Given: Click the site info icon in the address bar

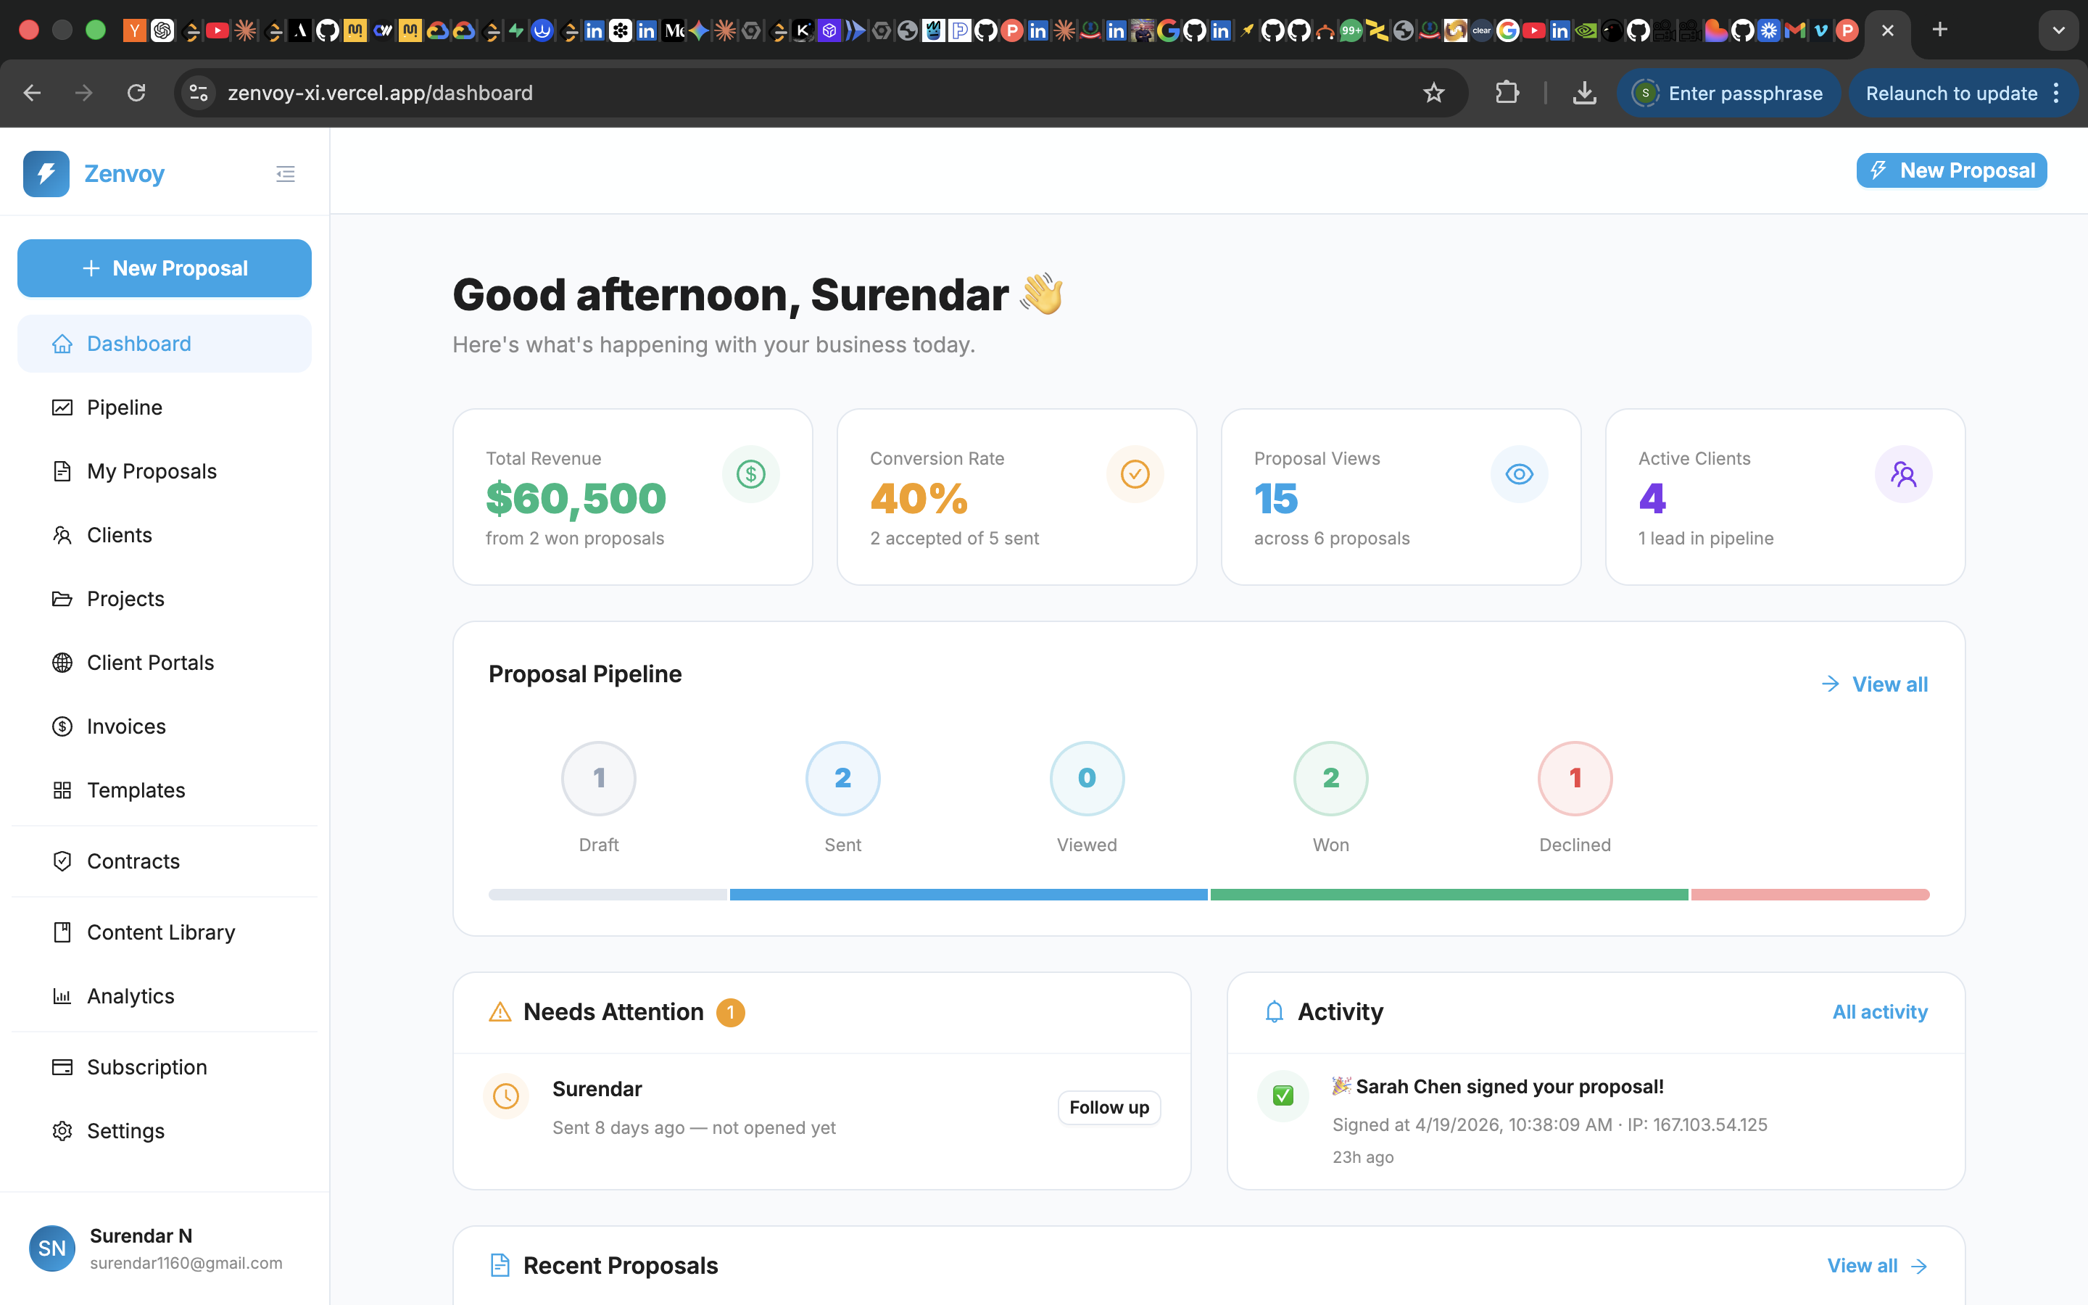Looking at the screenshot, I should [x=199, y=94].
